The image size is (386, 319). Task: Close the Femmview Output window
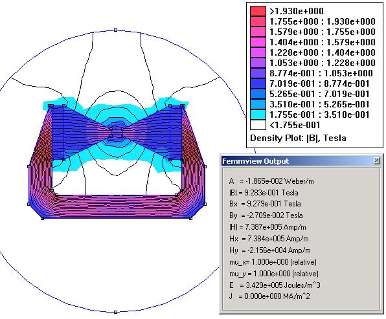click(376, 161)
